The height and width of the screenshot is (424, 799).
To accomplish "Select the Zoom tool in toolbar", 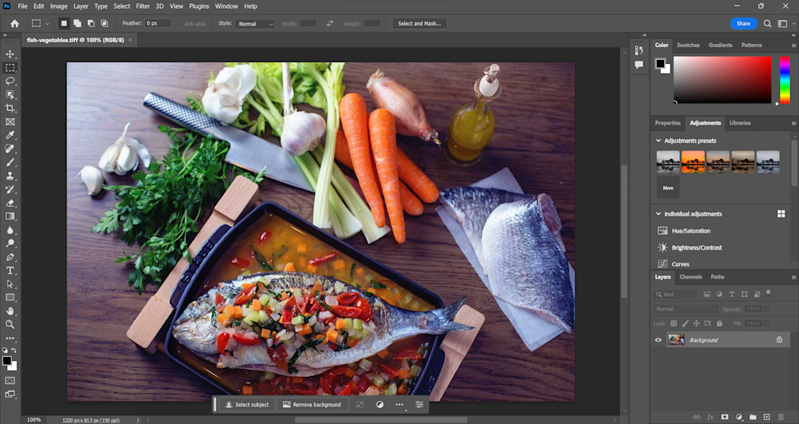I will (x=10, y=324).
